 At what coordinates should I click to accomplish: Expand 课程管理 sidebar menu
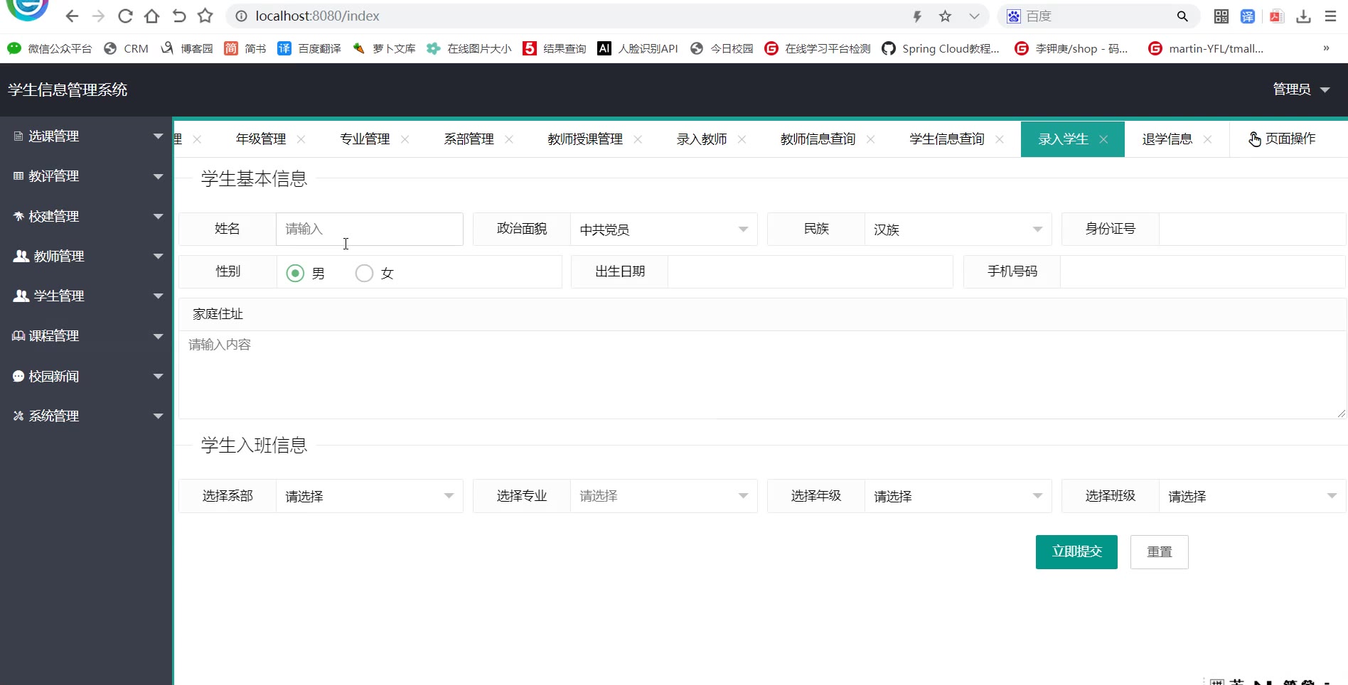[x=87, y=335]
